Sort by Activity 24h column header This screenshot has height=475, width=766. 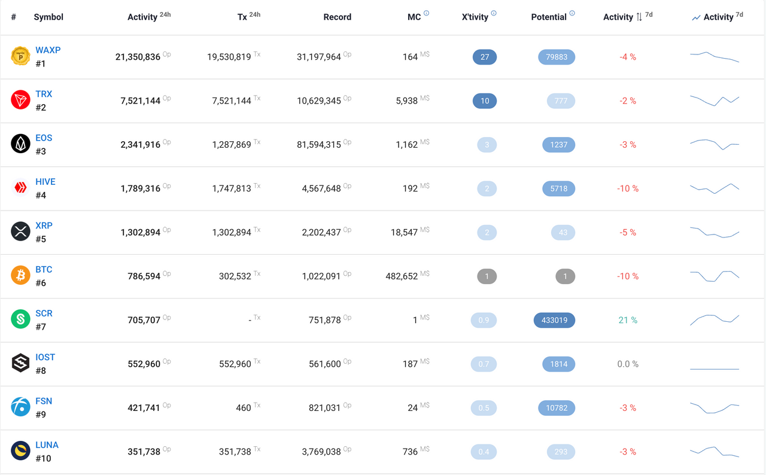(x=149, y=17)
